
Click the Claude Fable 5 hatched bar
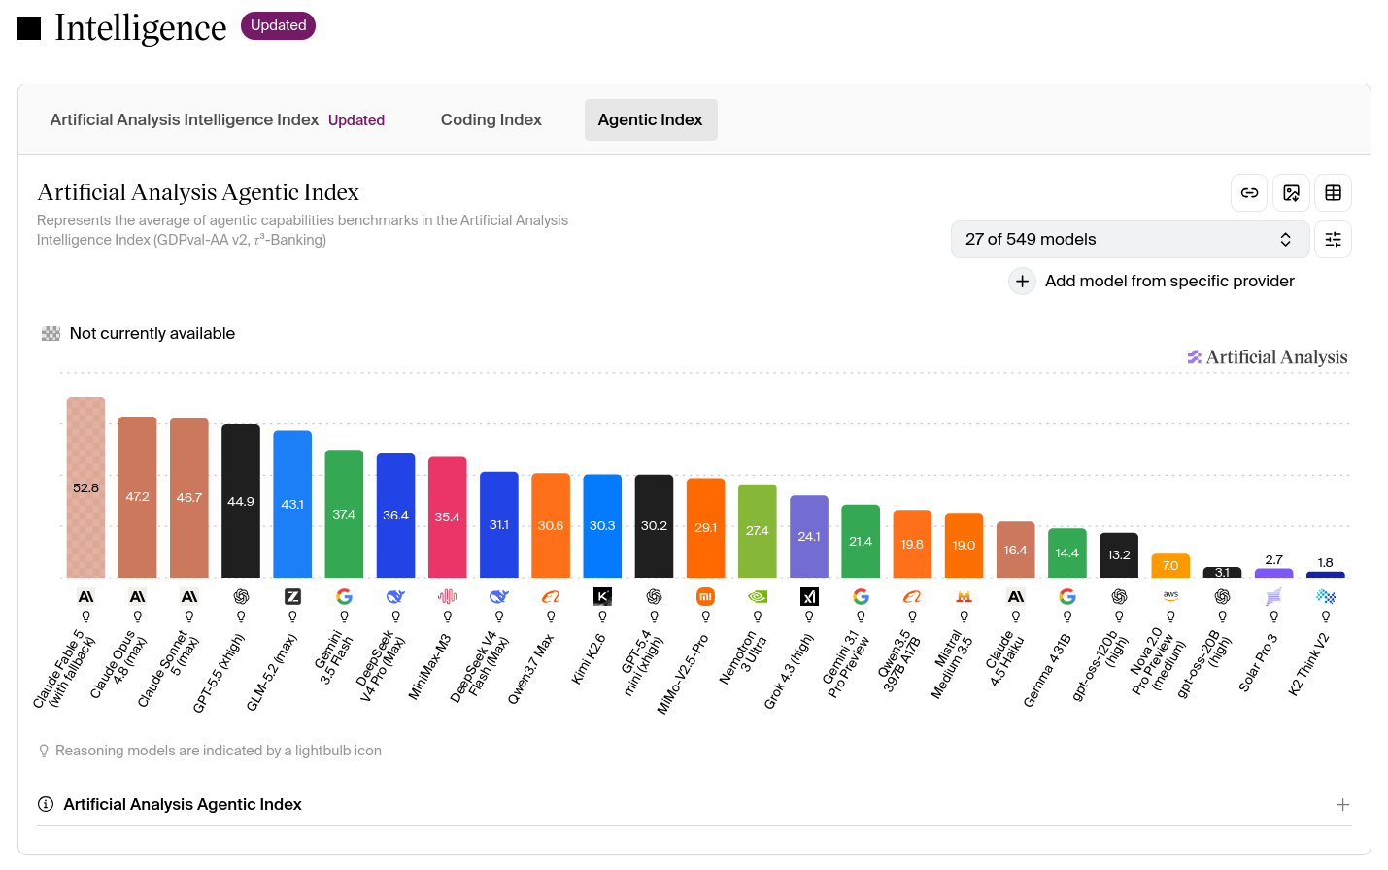85,487
